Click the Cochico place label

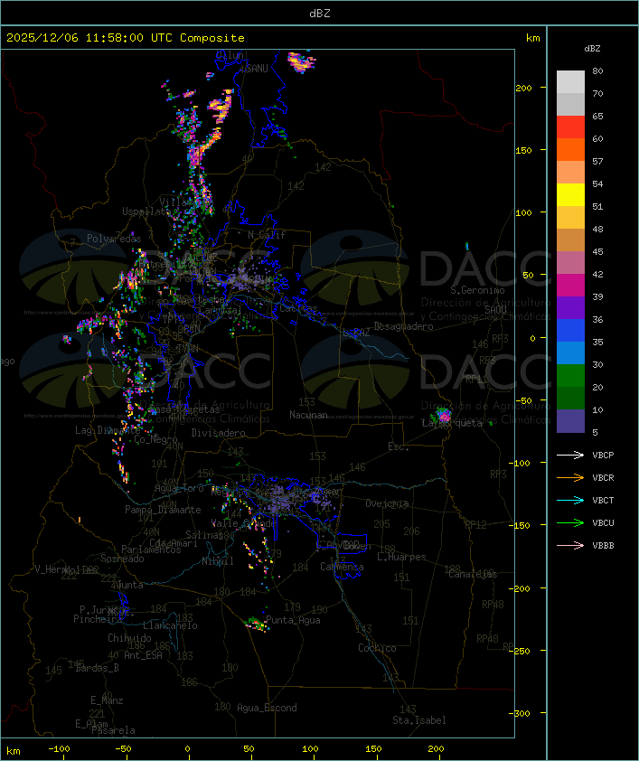click(377, 648)
